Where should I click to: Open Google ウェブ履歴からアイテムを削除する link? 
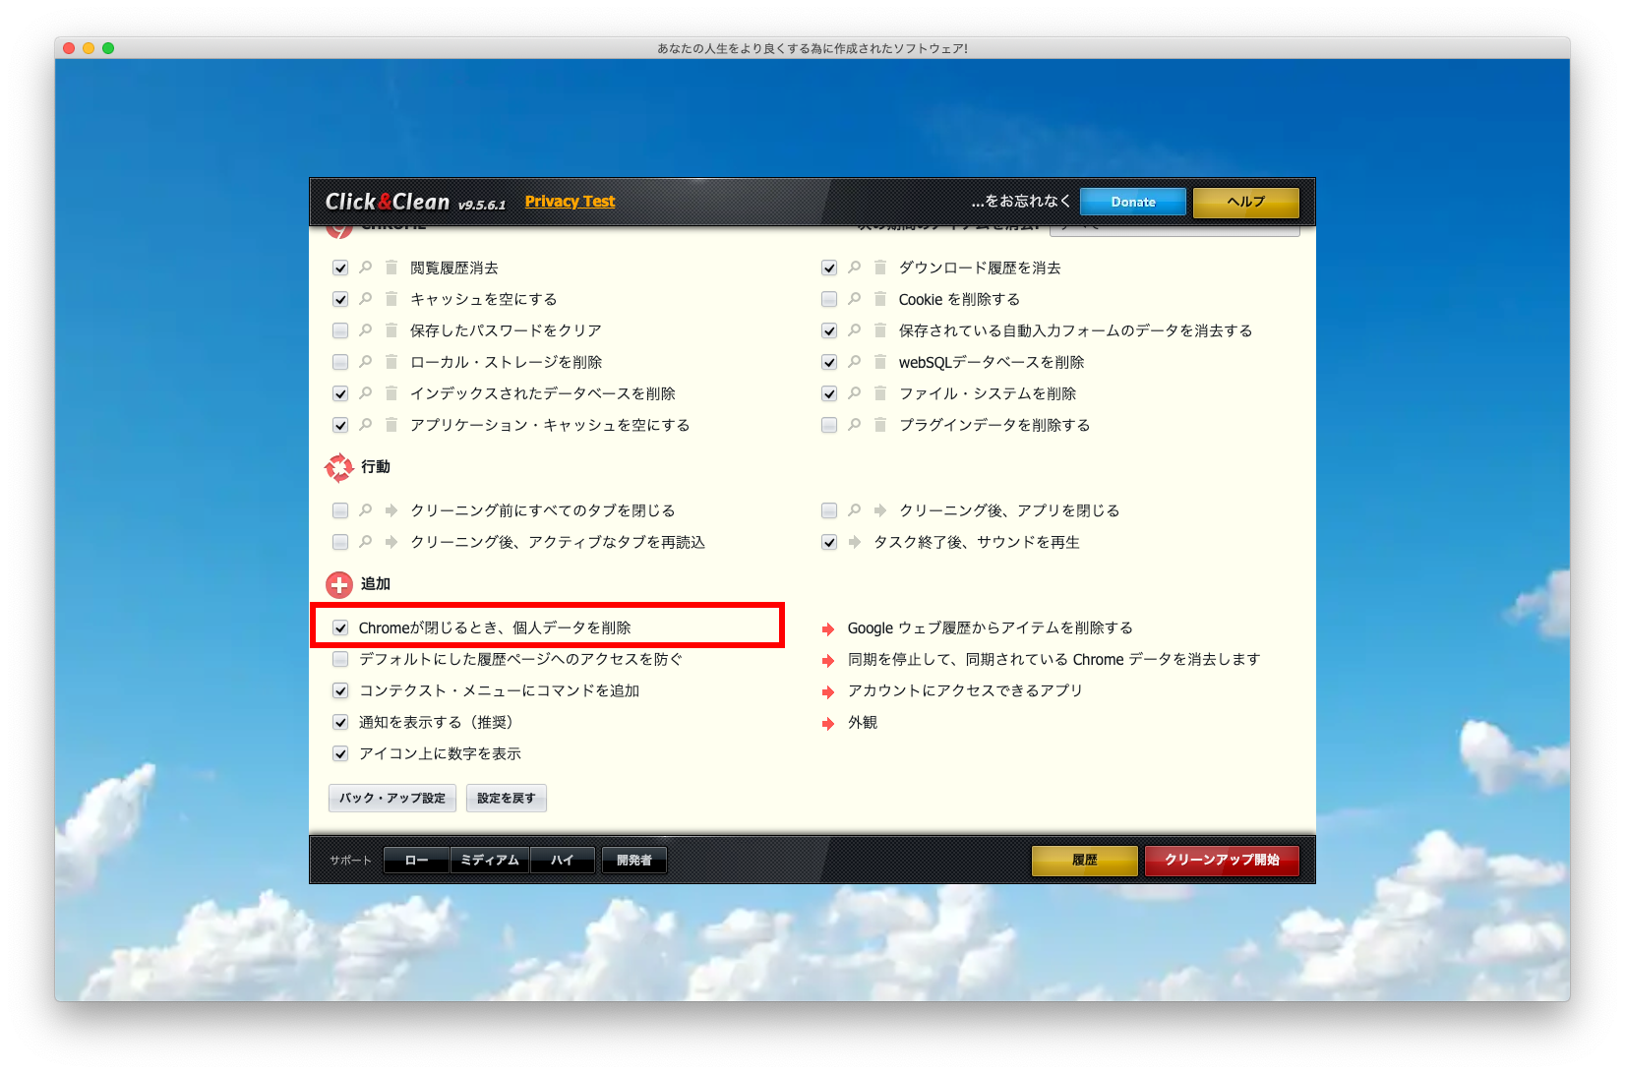tap(991, 627)
